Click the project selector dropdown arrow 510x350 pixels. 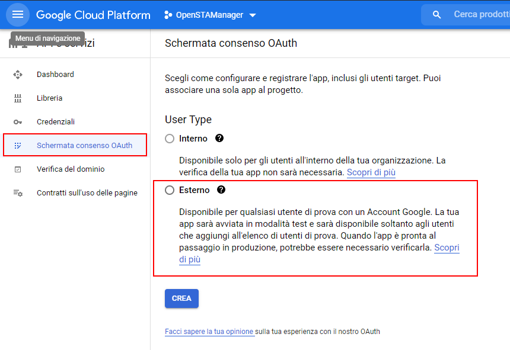[253, 15]
